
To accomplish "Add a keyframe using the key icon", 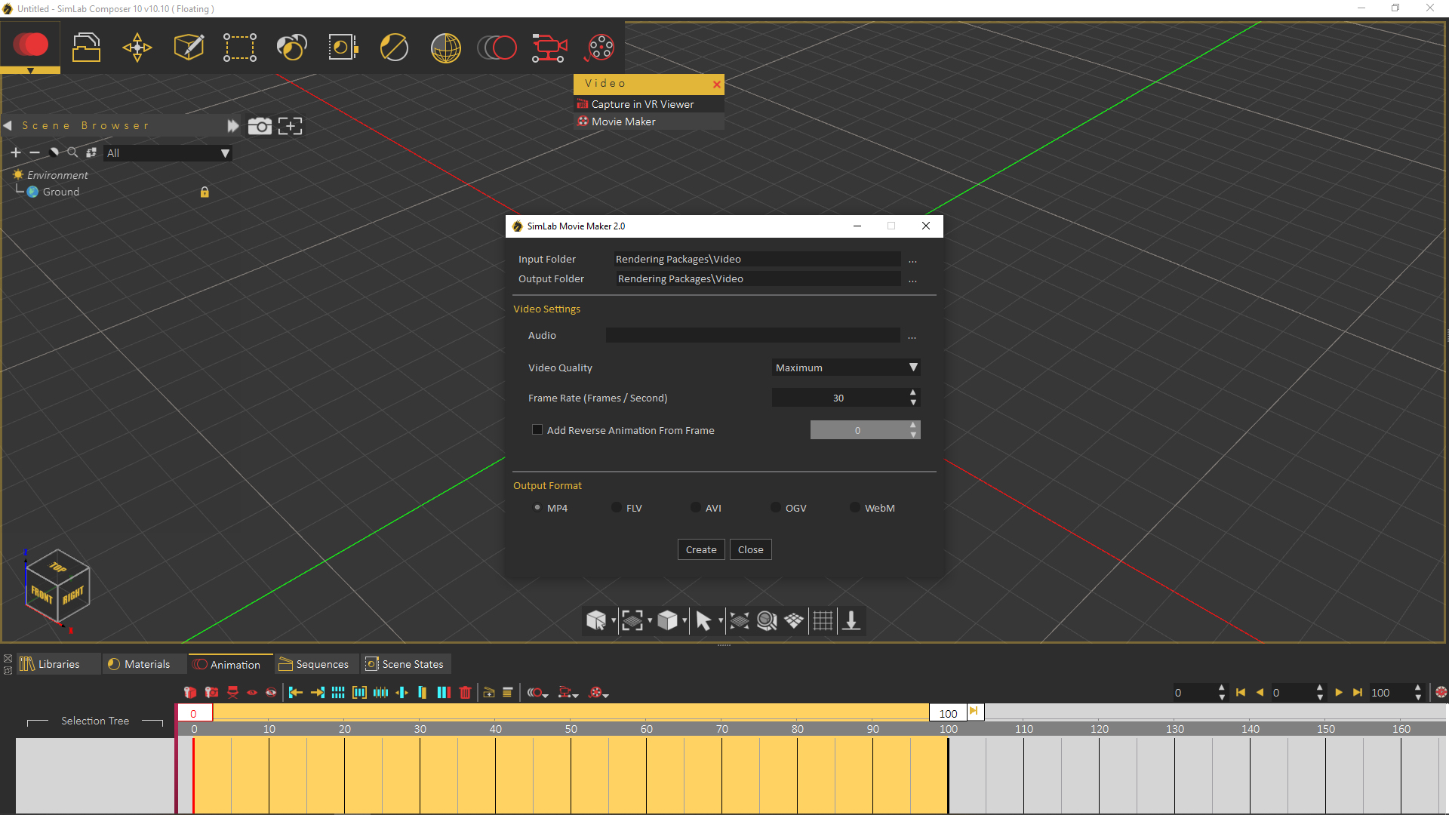I will point(190,692).
